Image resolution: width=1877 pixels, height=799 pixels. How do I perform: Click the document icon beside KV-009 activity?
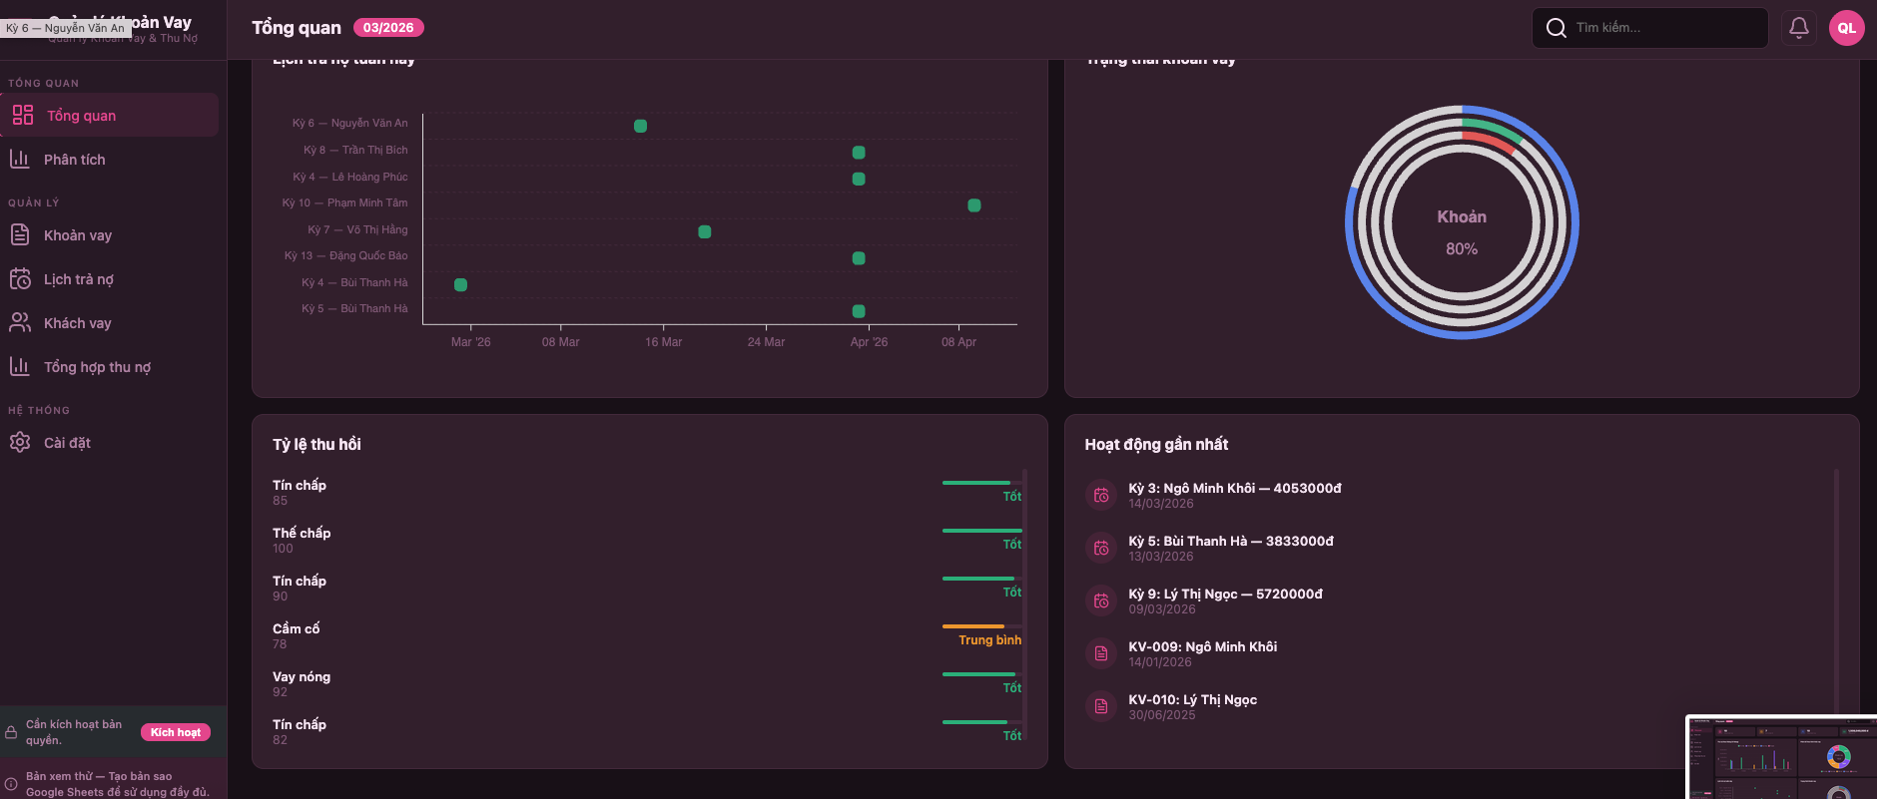coord(1101,653)
